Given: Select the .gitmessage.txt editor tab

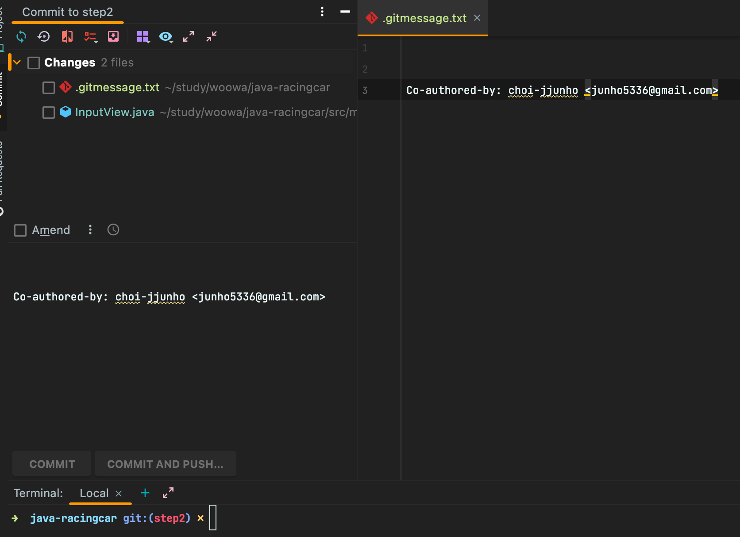Looking at the screenshot, I should [x=424, y=18].
